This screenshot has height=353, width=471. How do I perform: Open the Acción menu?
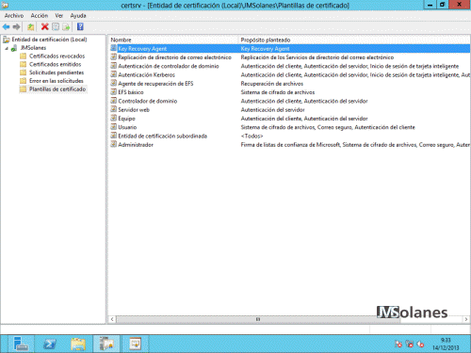40,16
